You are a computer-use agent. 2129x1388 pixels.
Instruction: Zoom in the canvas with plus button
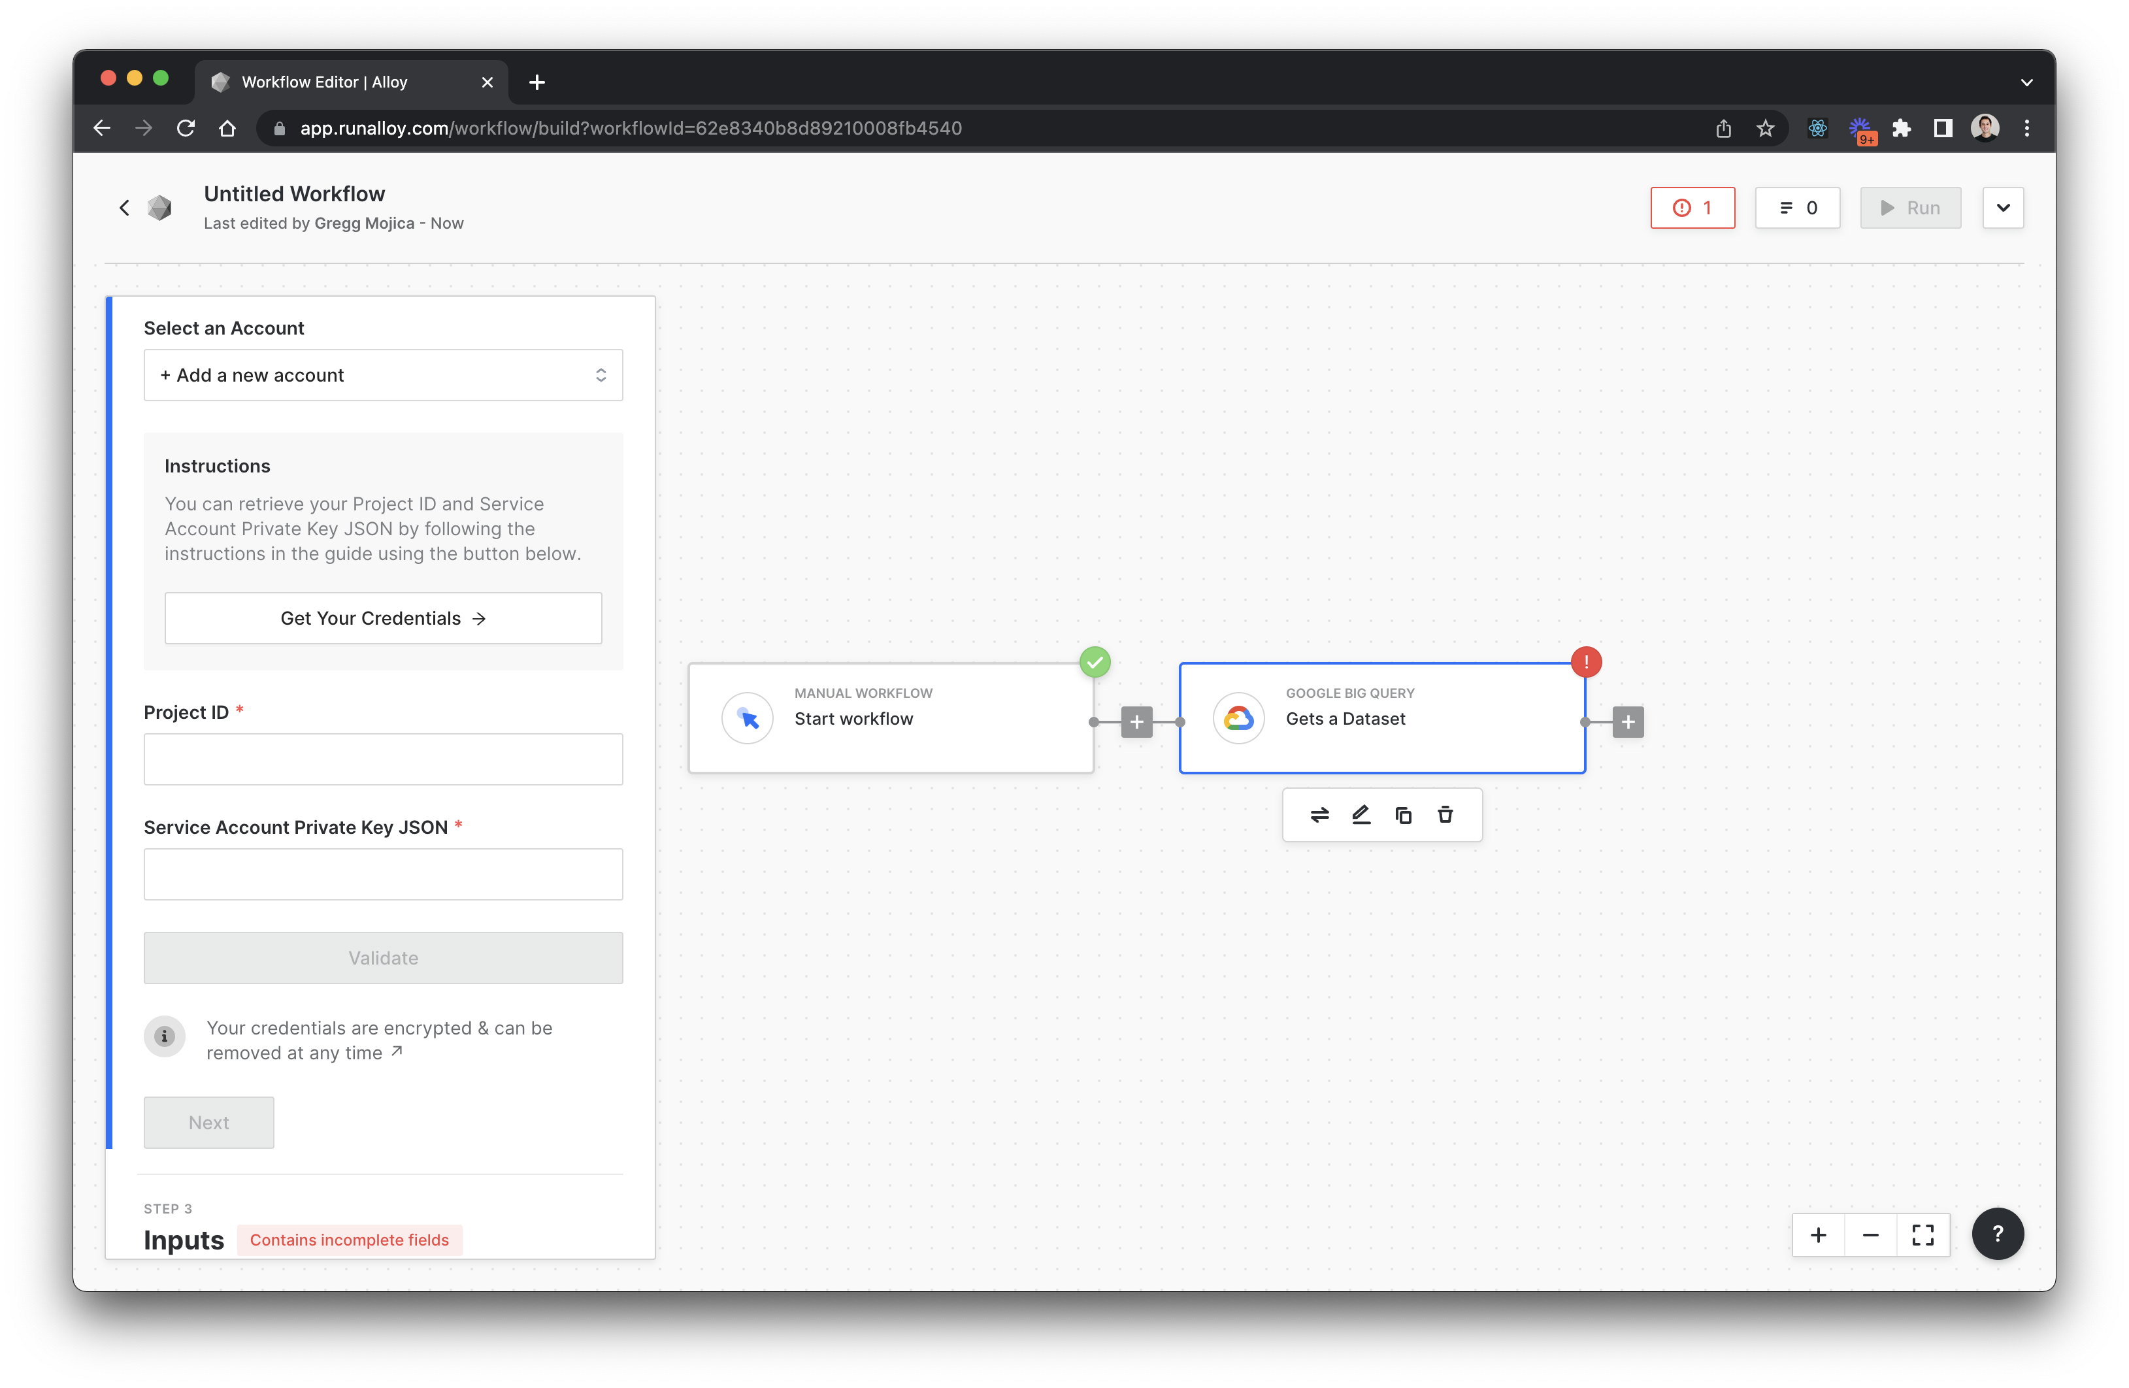point(1818,1235)
